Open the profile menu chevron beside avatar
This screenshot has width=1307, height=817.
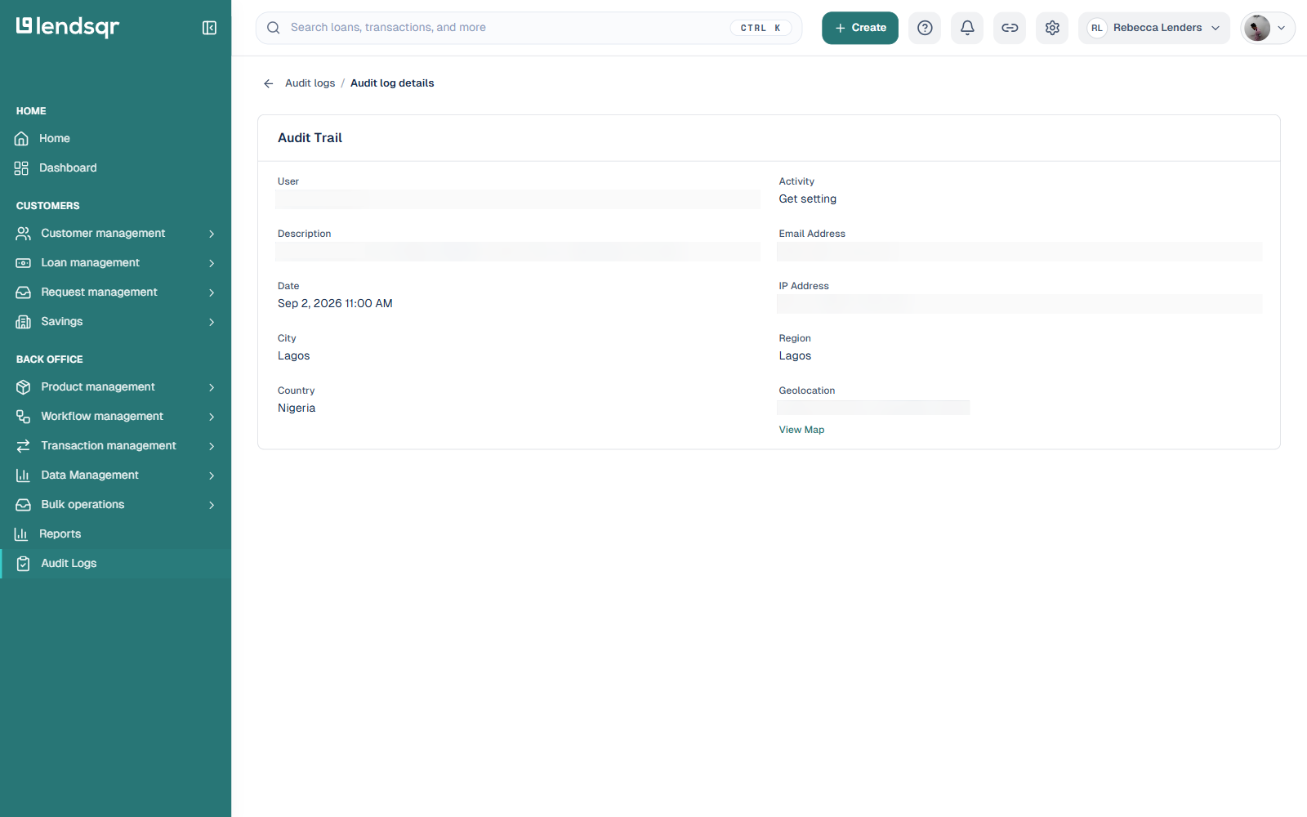(1281, 28)
